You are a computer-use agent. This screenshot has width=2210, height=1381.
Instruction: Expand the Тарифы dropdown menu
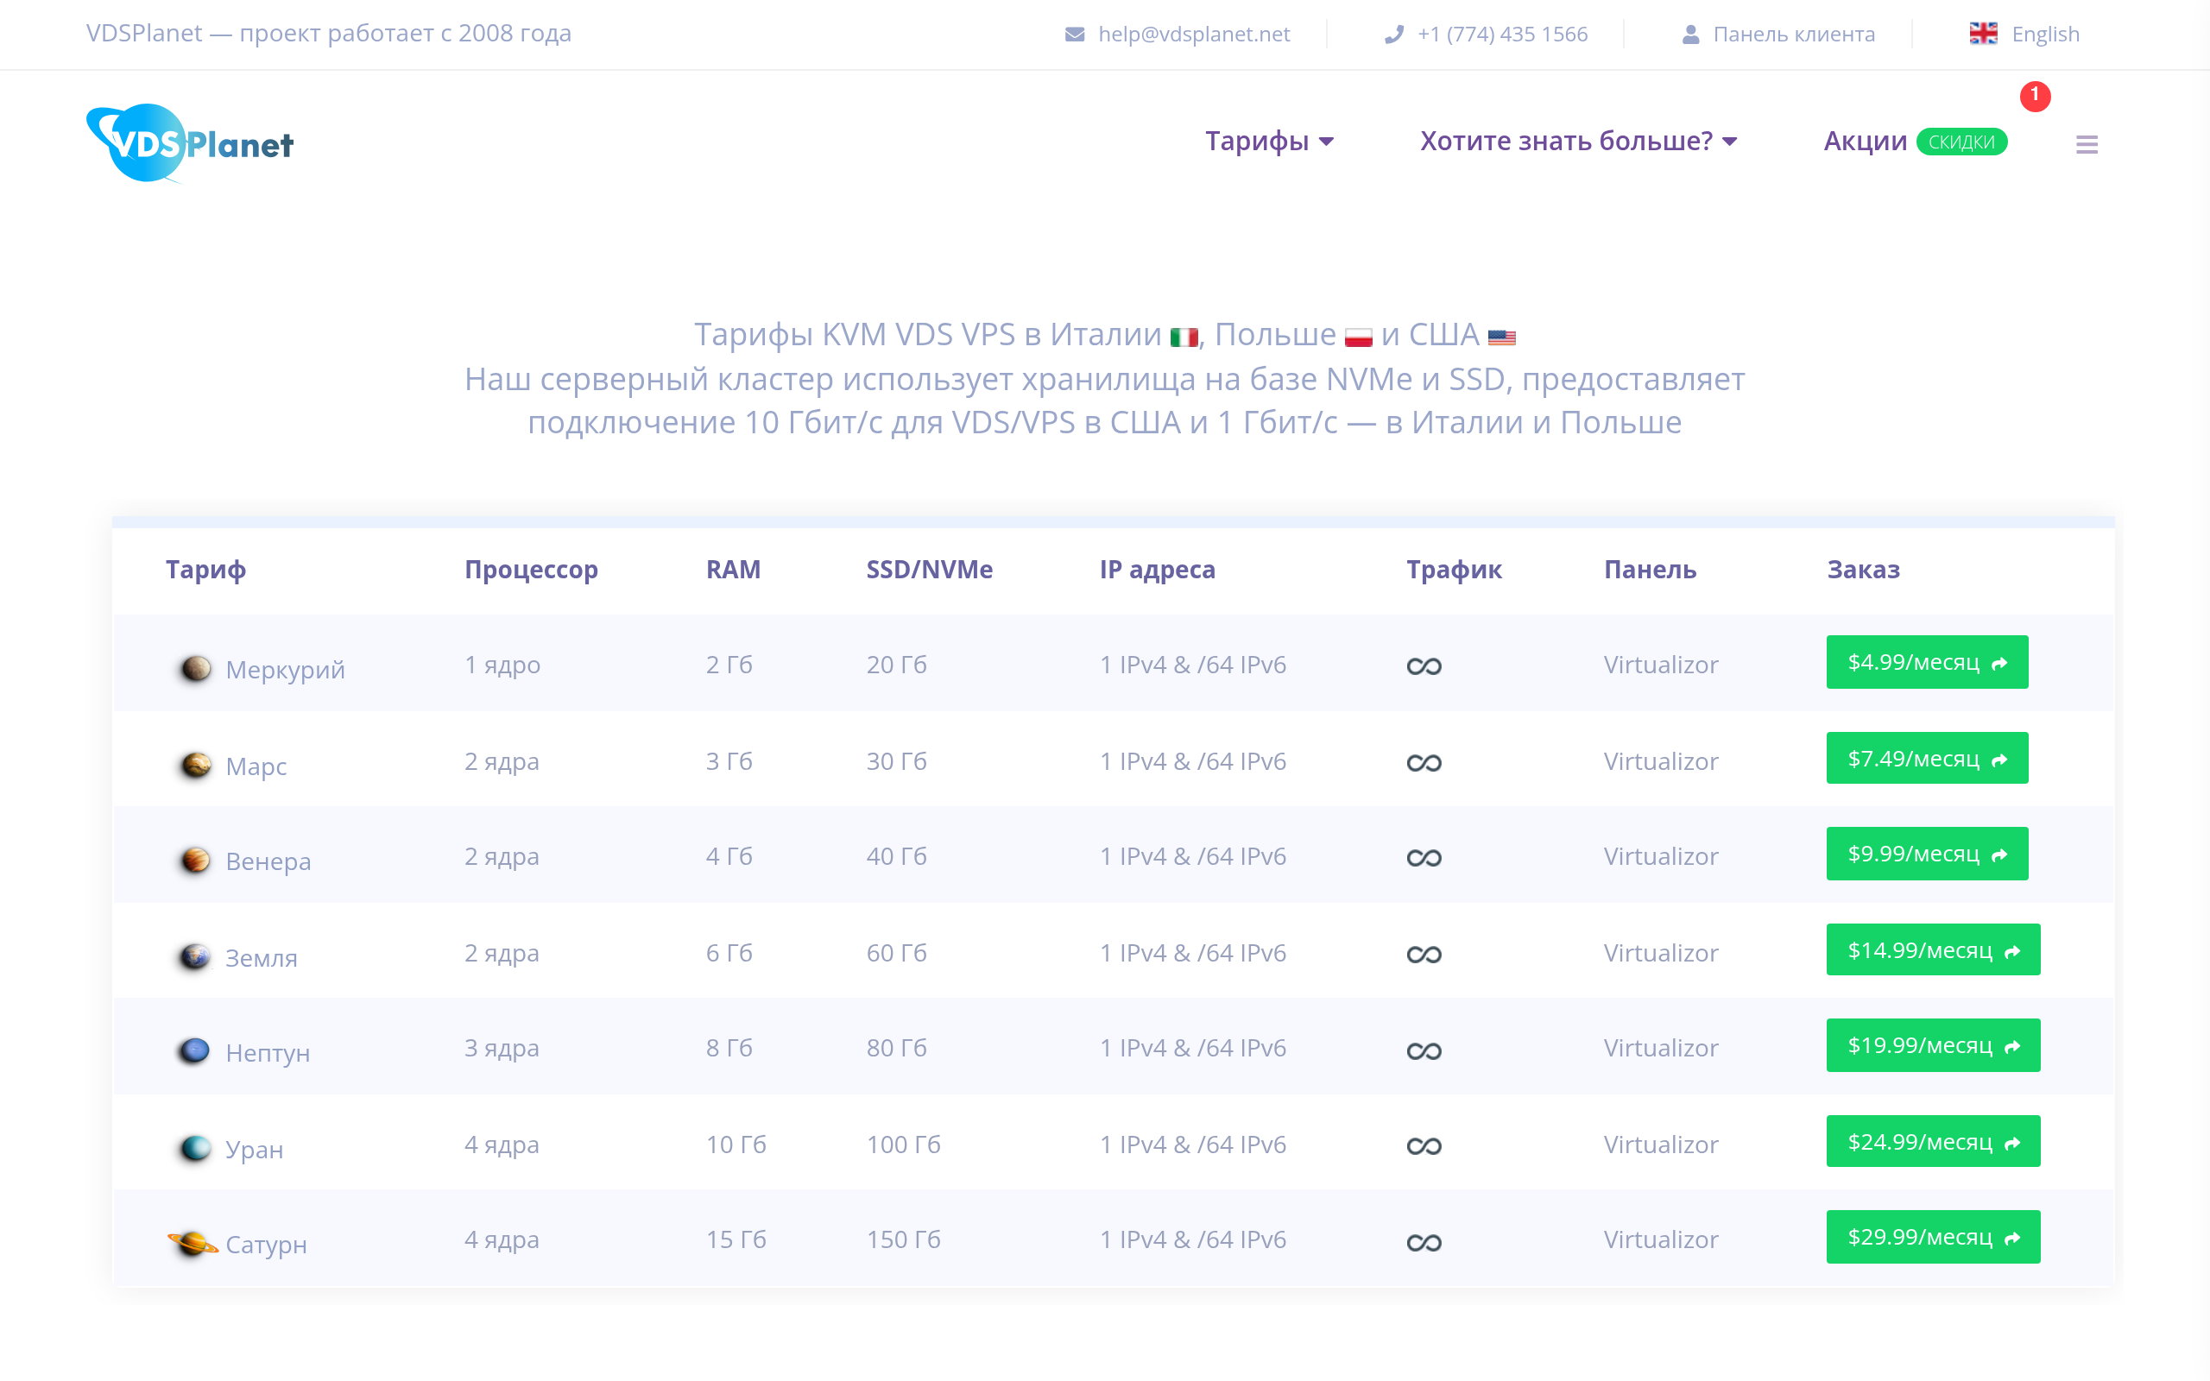(1269, 141)
